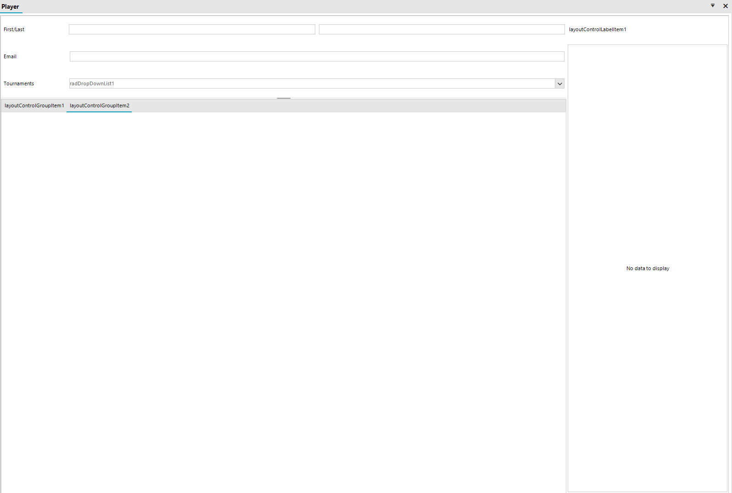Image resolution: width=732 pixels, height=493 pixels.
Task: Select the layoutControlGroupItem2 tab
Action: coord(100,105)
